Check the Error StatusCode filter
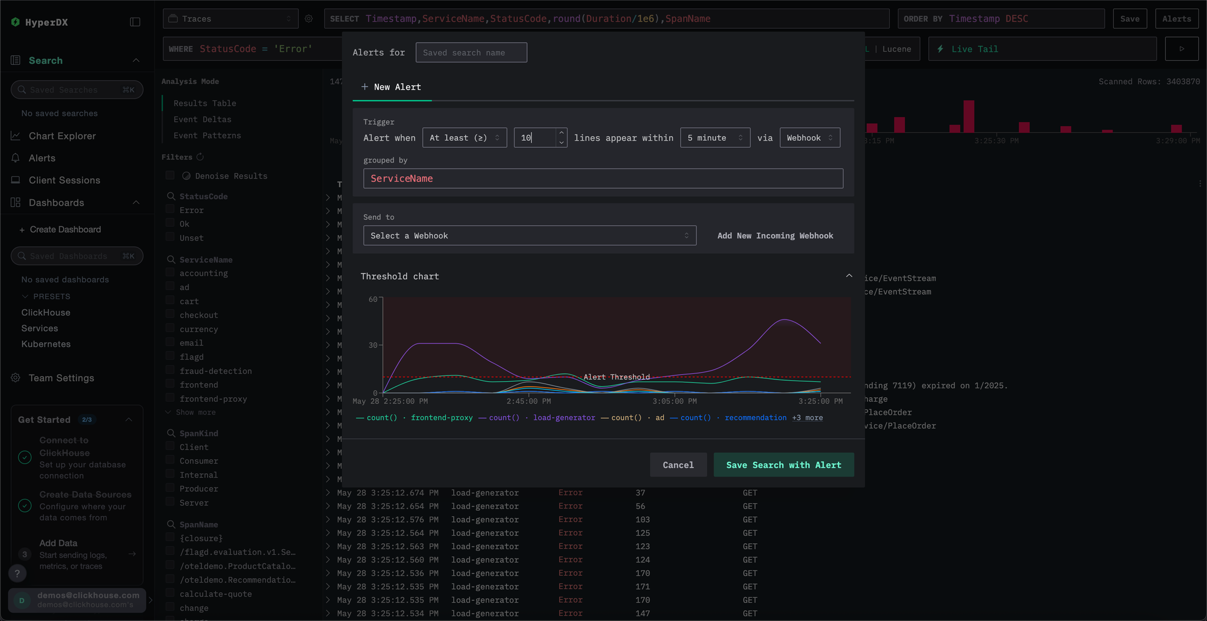Viewport: 1207px width, 621px height. pos(170,210)
